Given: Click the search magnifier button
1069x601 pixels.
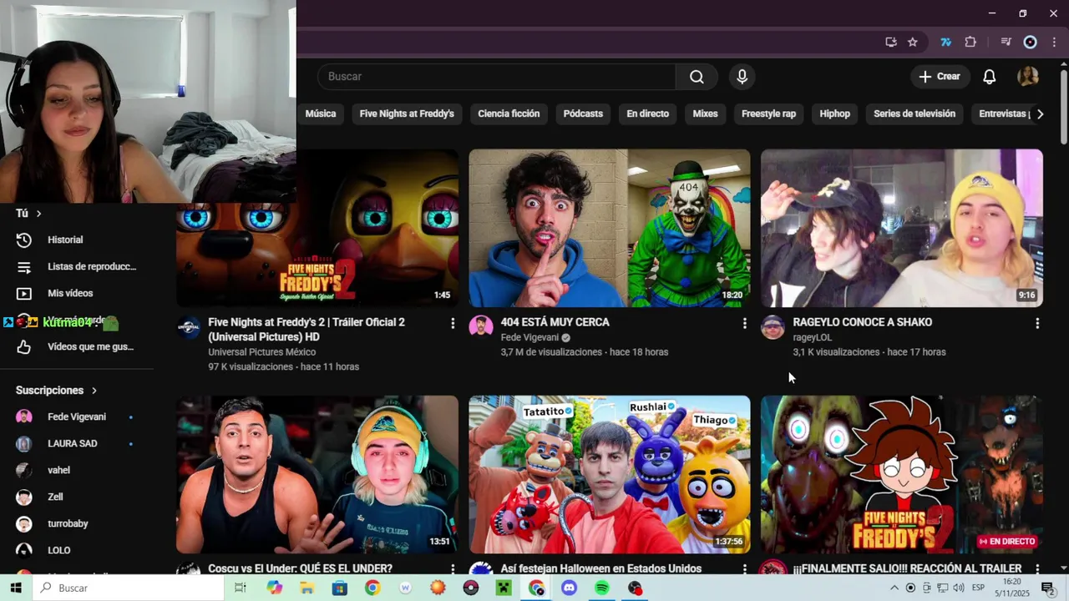Looking at the screenshot, I should [697, 77].
